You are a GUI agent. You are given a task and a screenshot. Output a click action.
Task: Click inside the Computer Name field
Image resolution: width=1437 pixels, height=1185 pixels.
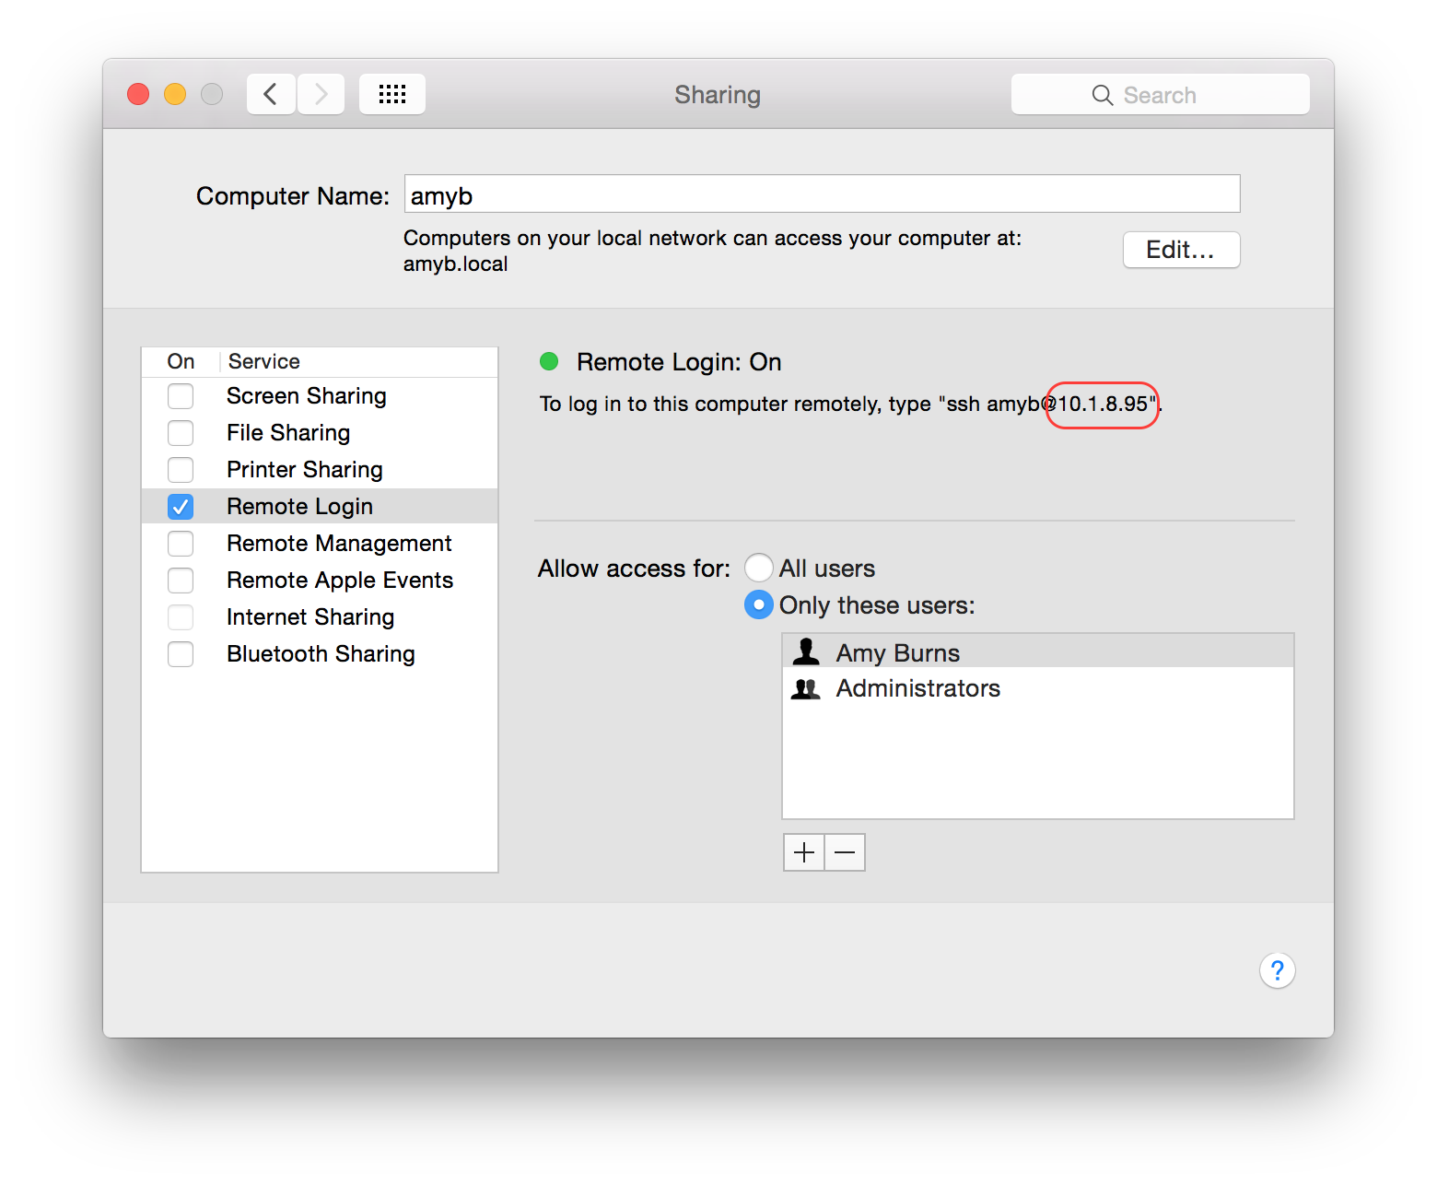click(x=822, y=194)
